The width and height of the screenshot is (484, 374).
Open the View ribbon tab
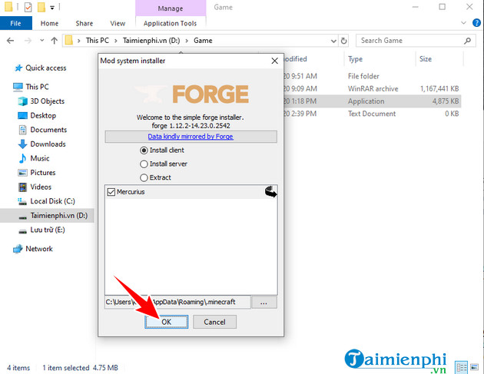coord(118,24)
